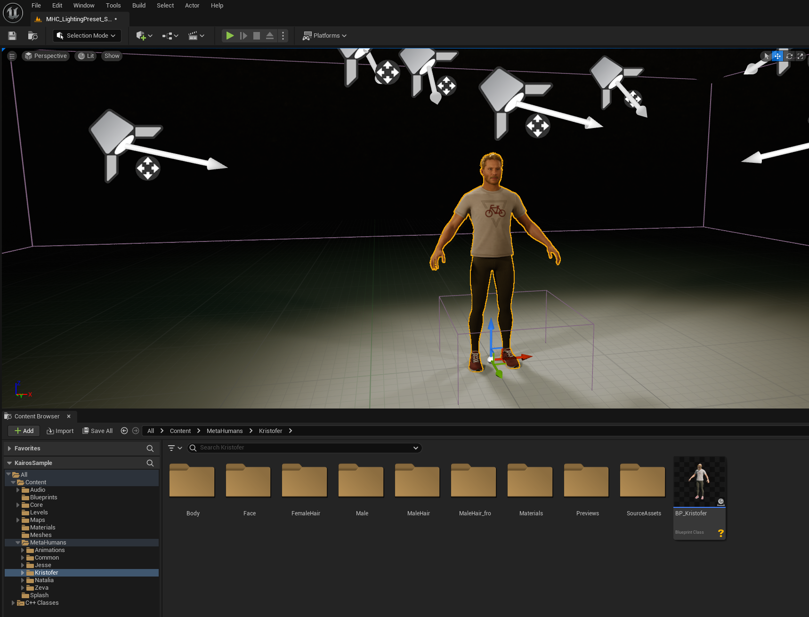The width and height of the screenshot is (809, 617).
Task: Open the blueprints toolbar menu
Action: click(170, 36)
